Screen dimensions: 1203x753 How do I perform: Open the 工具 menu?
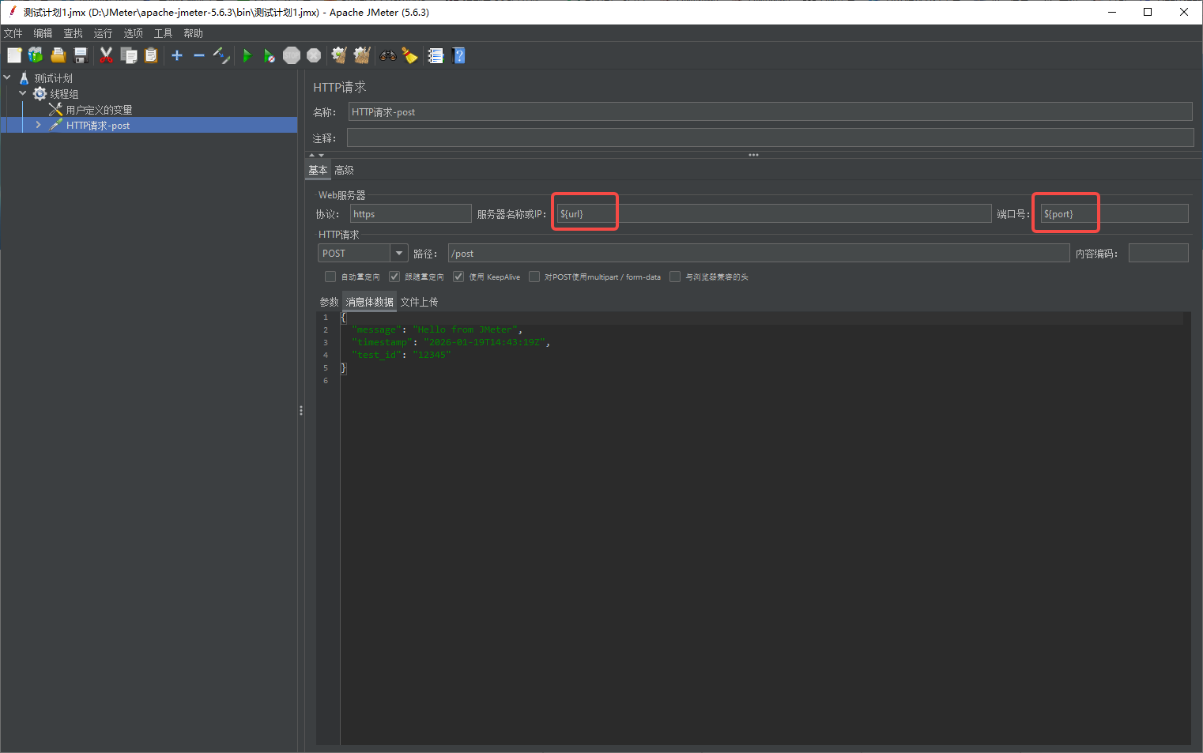click(x=163, y=33)
